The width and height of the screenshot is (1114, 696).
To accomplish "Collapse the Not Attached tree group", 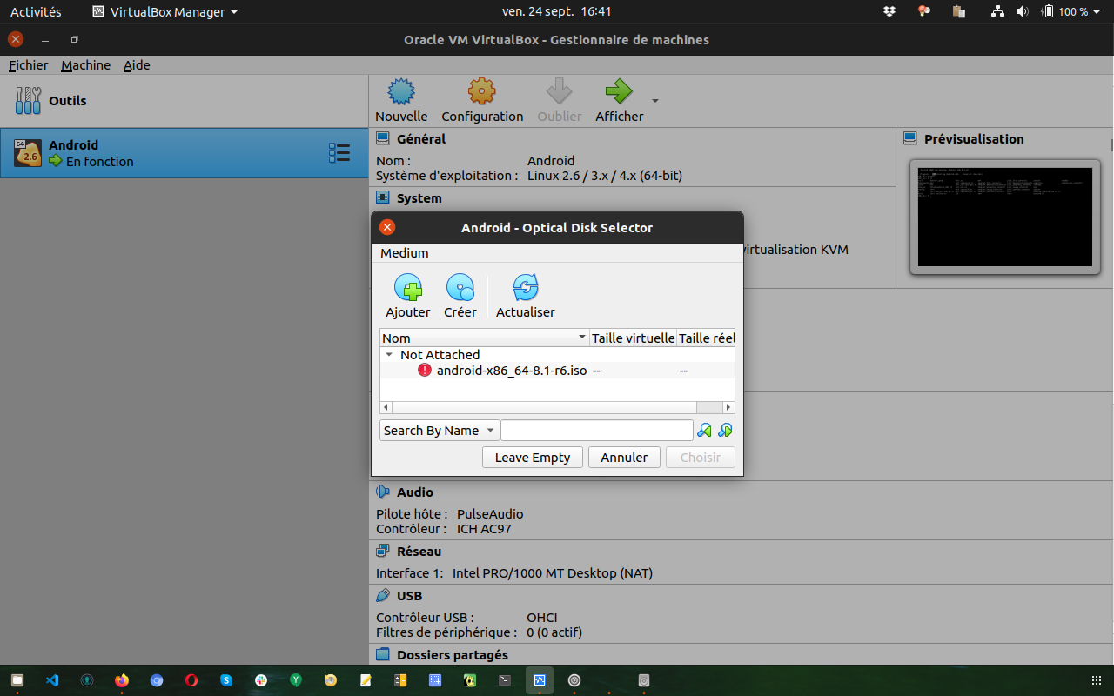I will point(389,355).
